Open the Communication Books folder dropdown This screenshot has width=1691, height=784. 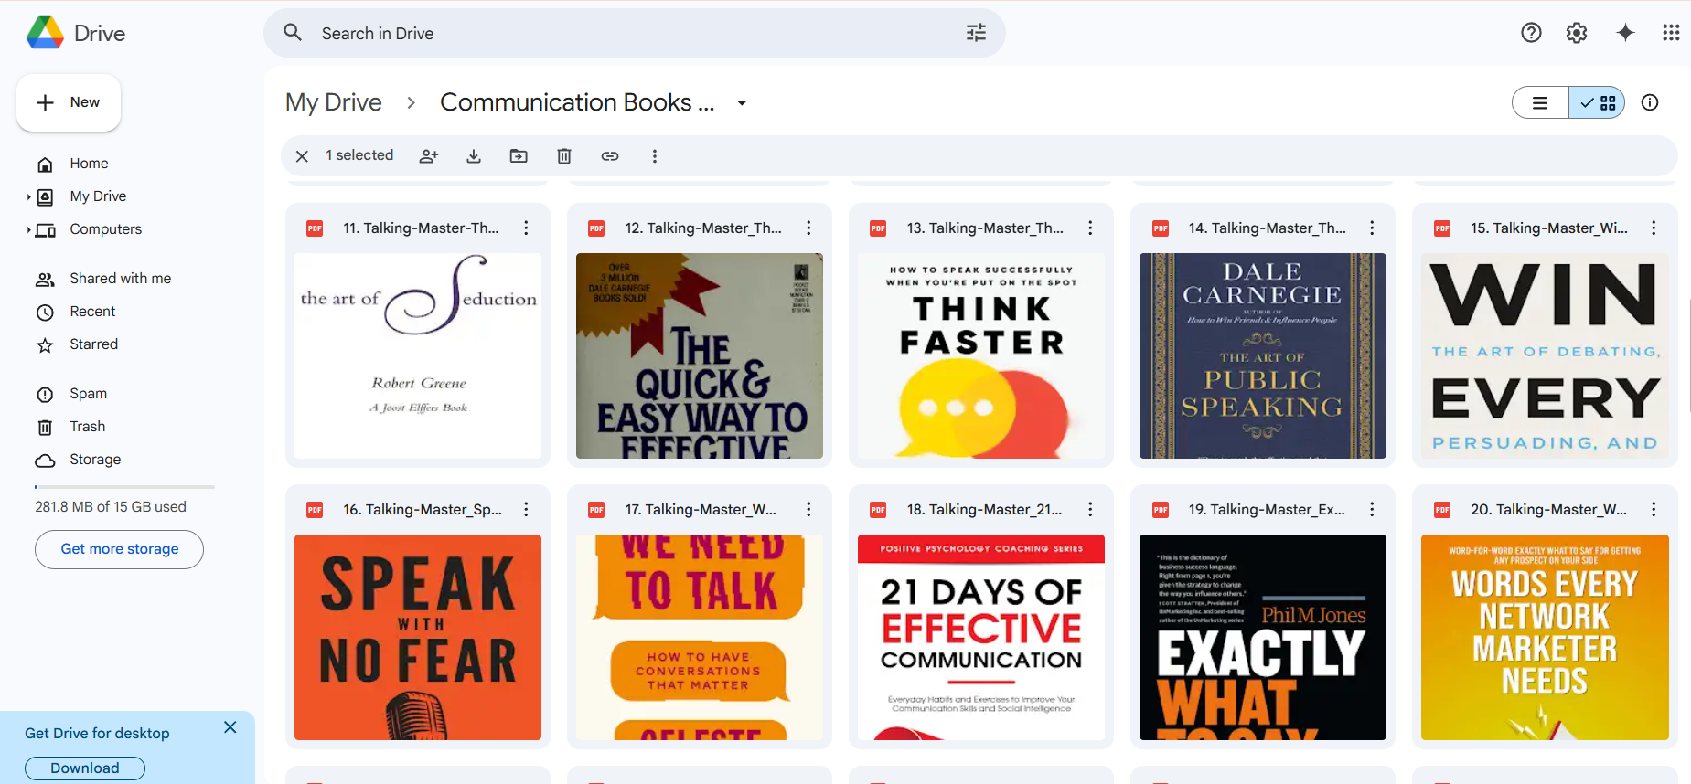[x=742, y=103]
